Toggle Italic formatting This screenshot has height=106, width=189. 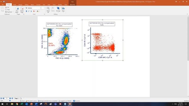(29, 11)
